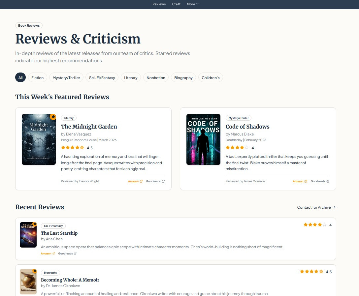Open the Reviews navigation item
359x296 pixels.
tap(159, 4)
